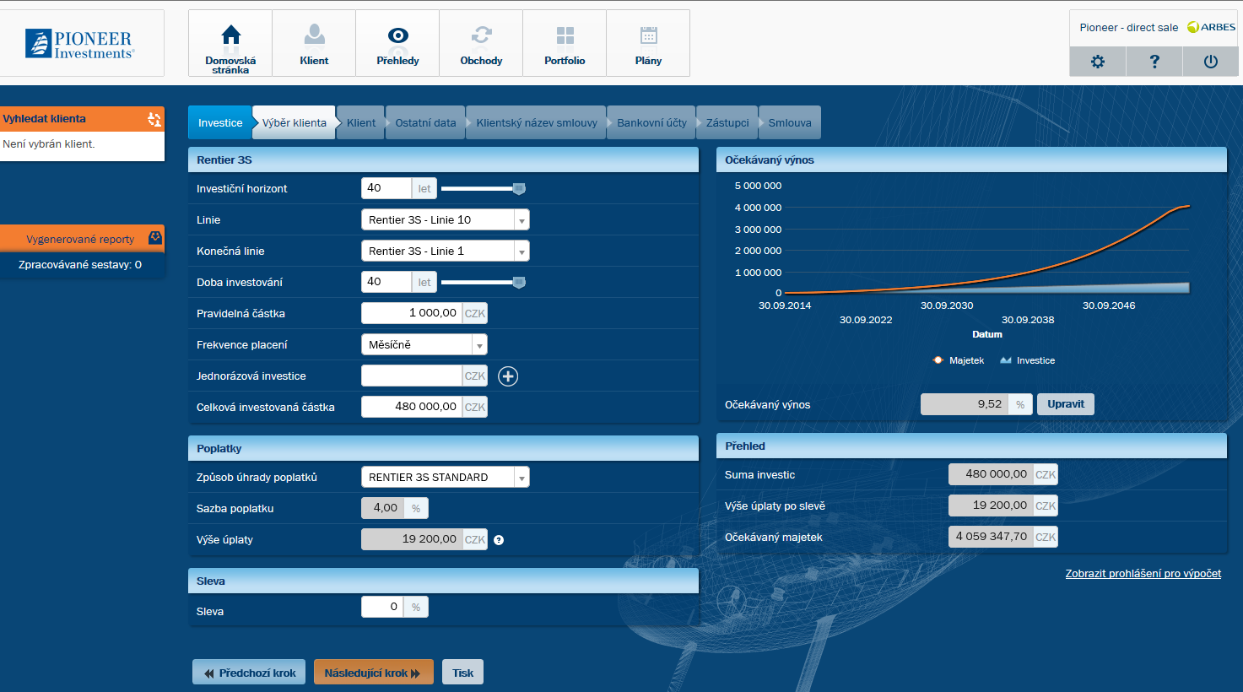Click the Očekávaný výnos 9,52 value
This screenshot has height=692, width=1243.
(x=965, y=404)
